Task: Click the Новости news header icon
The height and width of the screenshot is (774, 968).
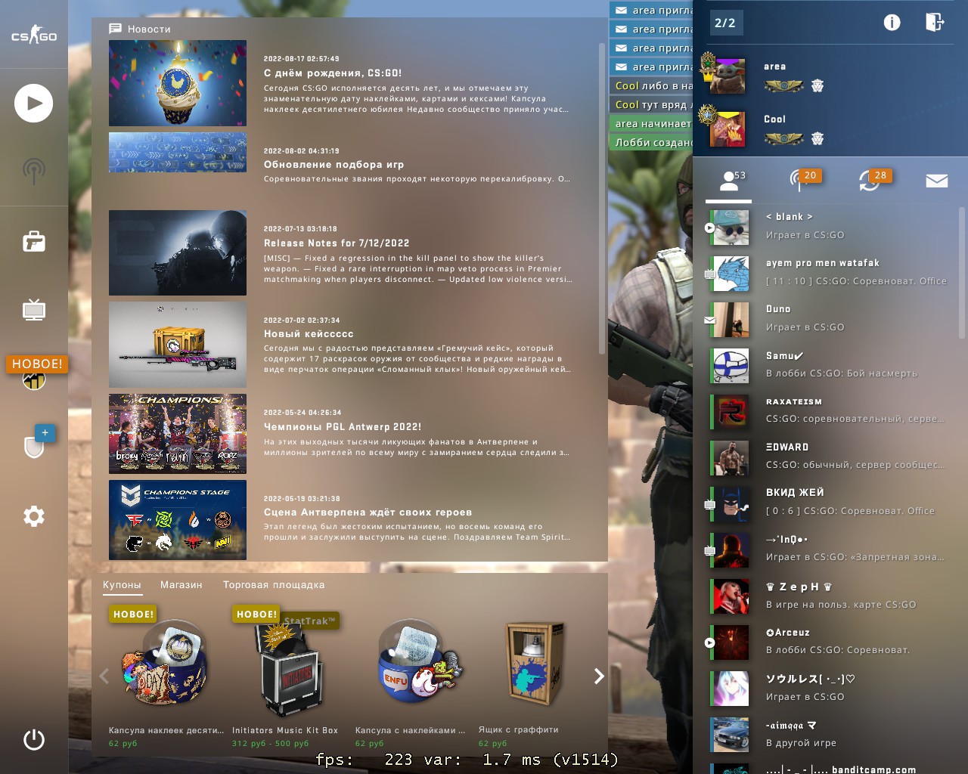Action: tap(116, 29)
